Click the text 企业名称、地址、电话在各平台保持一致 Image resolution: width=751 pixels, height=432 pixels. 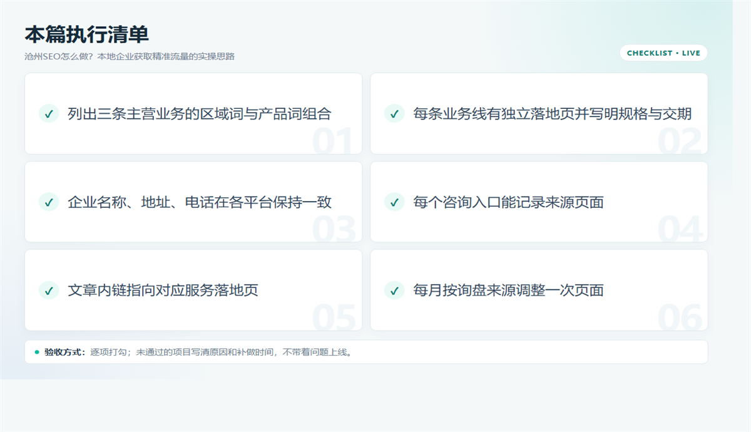(x=200, y=202)
